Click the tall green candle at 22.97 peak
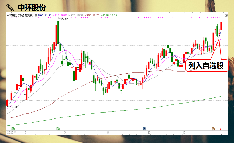The image size is (234, 143). coord(58,32)
